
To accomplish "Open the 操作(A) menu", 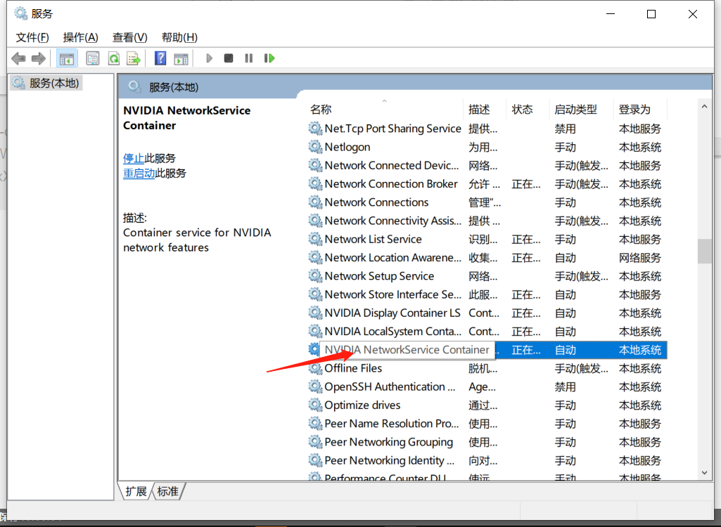I will [79, 37].
